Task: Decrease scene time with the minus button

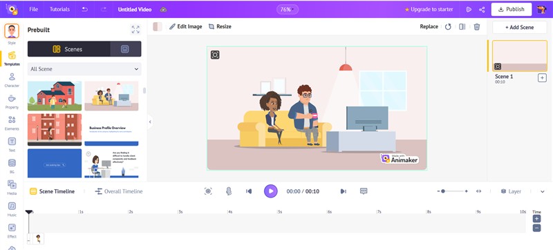Action: (x=536, y=228)
